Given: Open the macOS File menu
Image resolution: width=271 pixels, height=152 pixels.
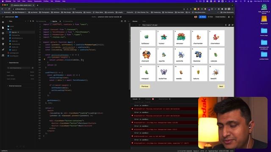Looking at the screenshot, I should pyautogui.click(x=14, y=1).
